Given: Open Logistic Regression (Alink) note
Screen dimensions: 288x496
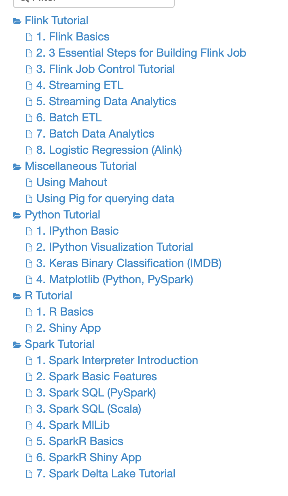Looking at the screenshot, I should click(x=109, y=150).
